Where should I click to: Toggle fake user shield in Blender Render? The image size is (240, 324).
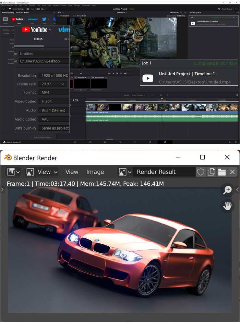coord(201,172)
